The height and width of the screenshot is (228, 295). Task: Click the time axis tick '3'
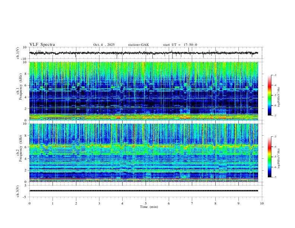tap(99, 203)
